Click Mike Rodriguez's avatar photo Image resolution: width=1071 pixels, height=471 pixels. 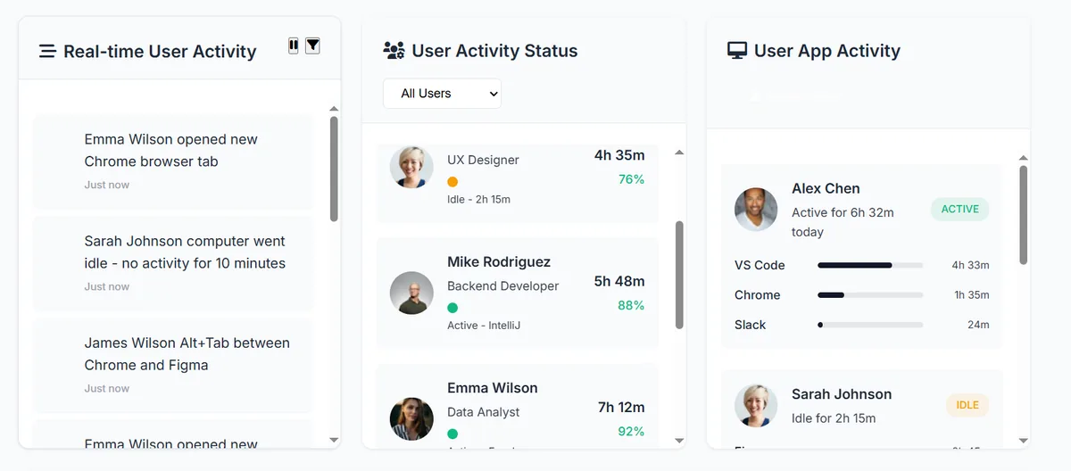411,293
